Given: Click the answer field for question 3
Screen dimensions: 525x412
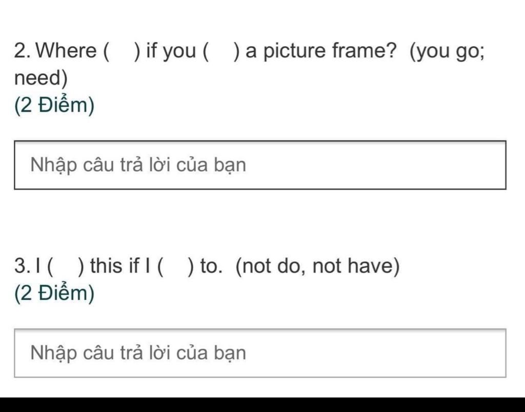Looking at the screenshot, I should [260, 353].
